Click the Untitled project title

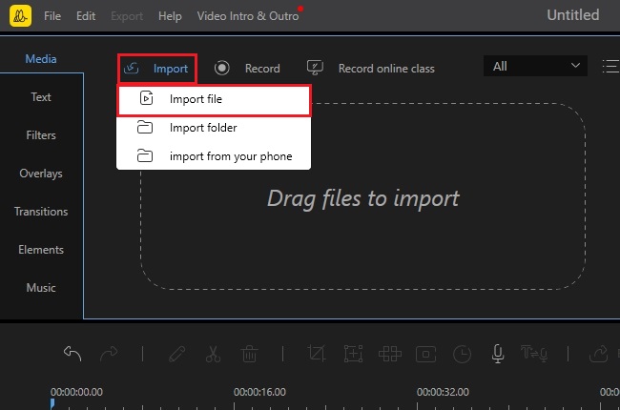coord(573,15)
